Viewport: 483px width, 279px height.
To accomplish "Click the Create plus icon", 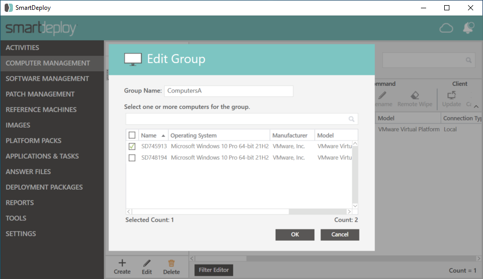I will click(122, 262).
